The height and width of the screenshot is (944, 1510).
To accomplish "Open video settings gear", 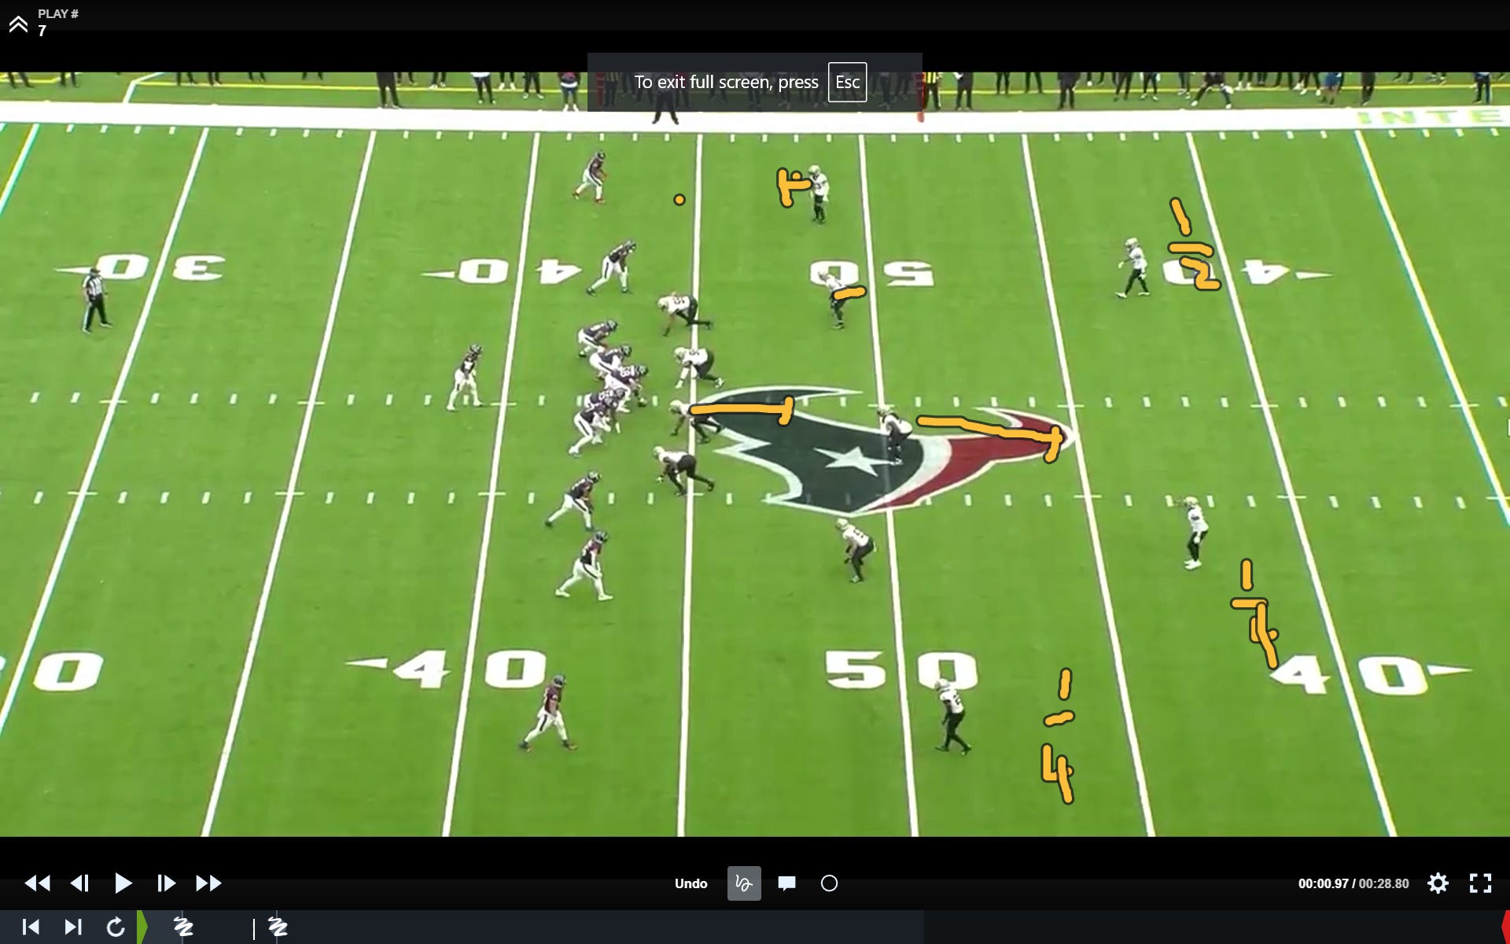I will [1438, 883].
